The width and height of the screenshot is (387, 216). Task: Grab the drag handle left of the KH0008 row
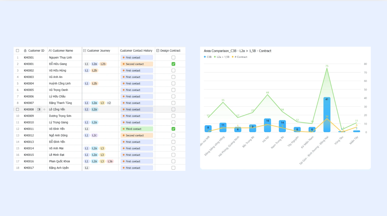click(x=14, y=110)
